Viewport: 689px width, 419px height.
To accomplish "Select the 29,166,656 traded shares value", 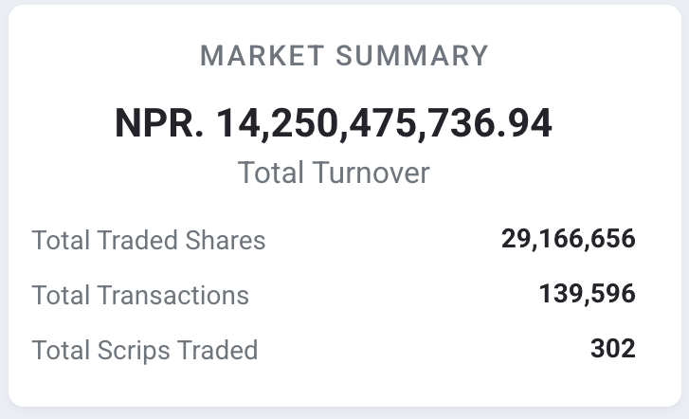I will tap(568, 239).
